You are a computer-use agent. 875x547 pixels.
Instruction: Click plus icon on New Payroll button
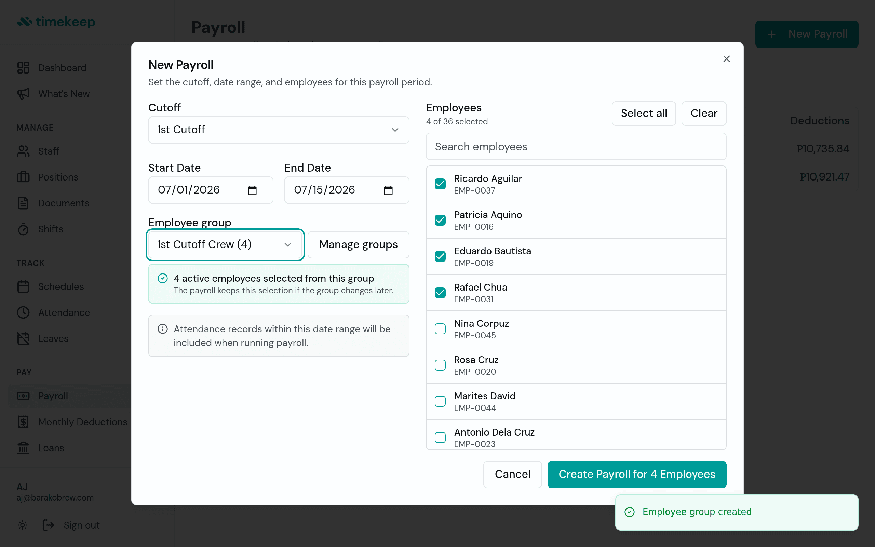pyautogui.click(x=771, y=34)
